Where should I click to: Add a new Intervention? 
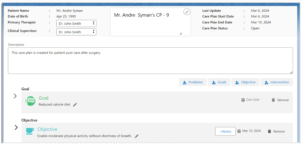[x=277, y=82]
